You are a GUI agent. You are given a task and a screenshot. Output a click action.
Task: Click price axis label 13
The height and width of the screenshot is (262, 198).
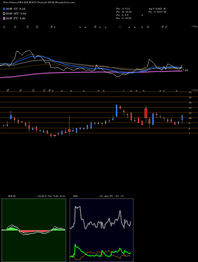pyautogui.click(x=190, y=103)
